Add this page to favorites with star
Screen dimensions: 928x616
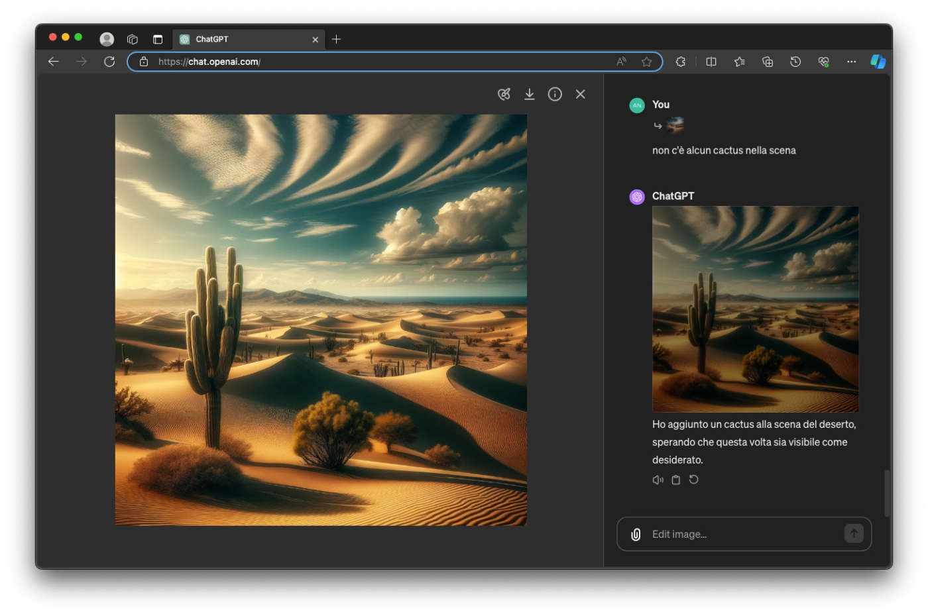pyautogui.click(x=646, y=62)
